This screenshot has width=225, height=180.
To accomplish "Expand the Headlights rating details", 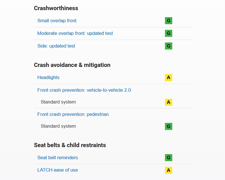I will pyautogui.click(x=48, y=77).
